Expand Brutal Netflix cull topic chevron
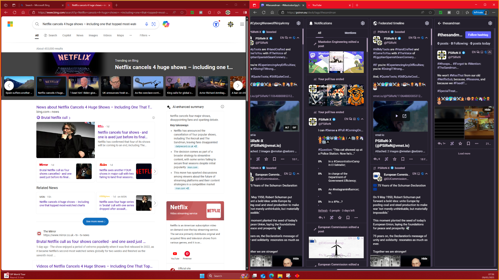Image resolution: width=499 pixels, height=280 pixels. click(69, 118)
